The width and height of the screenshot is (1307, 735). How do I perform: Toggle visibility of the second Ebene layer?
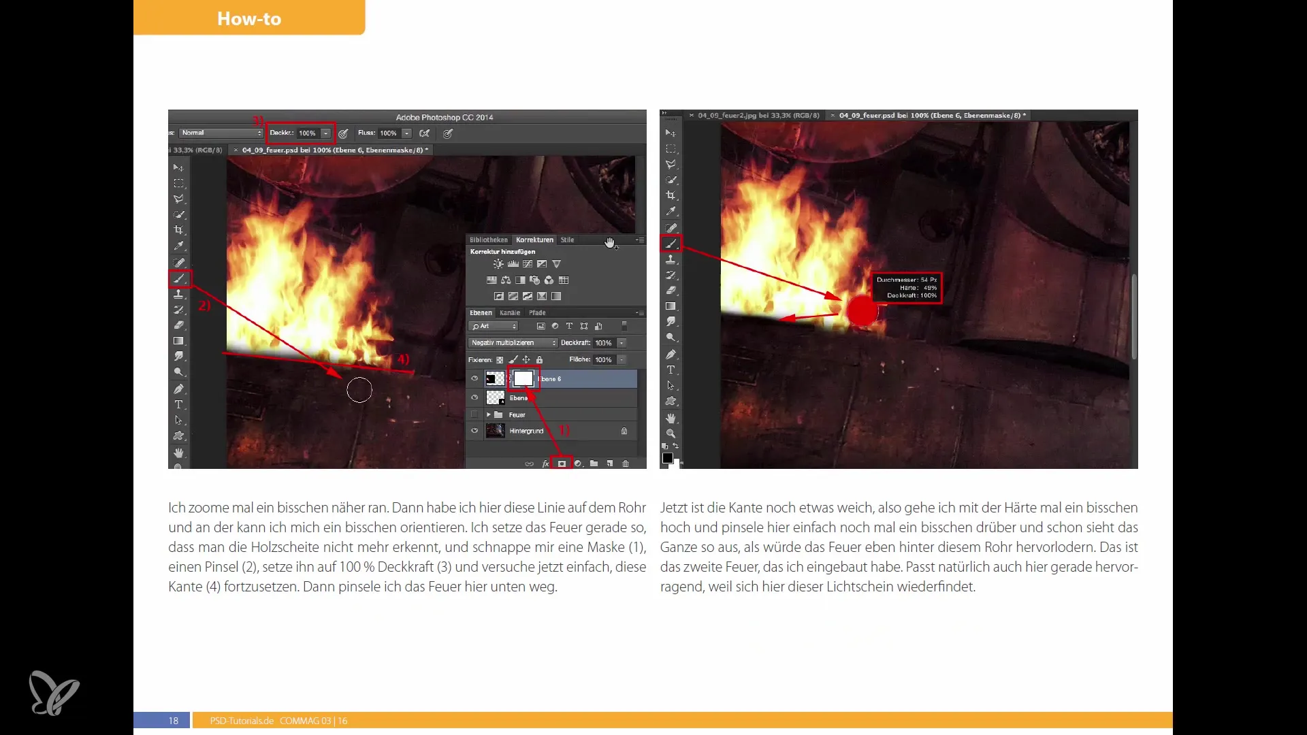(474, 397)
